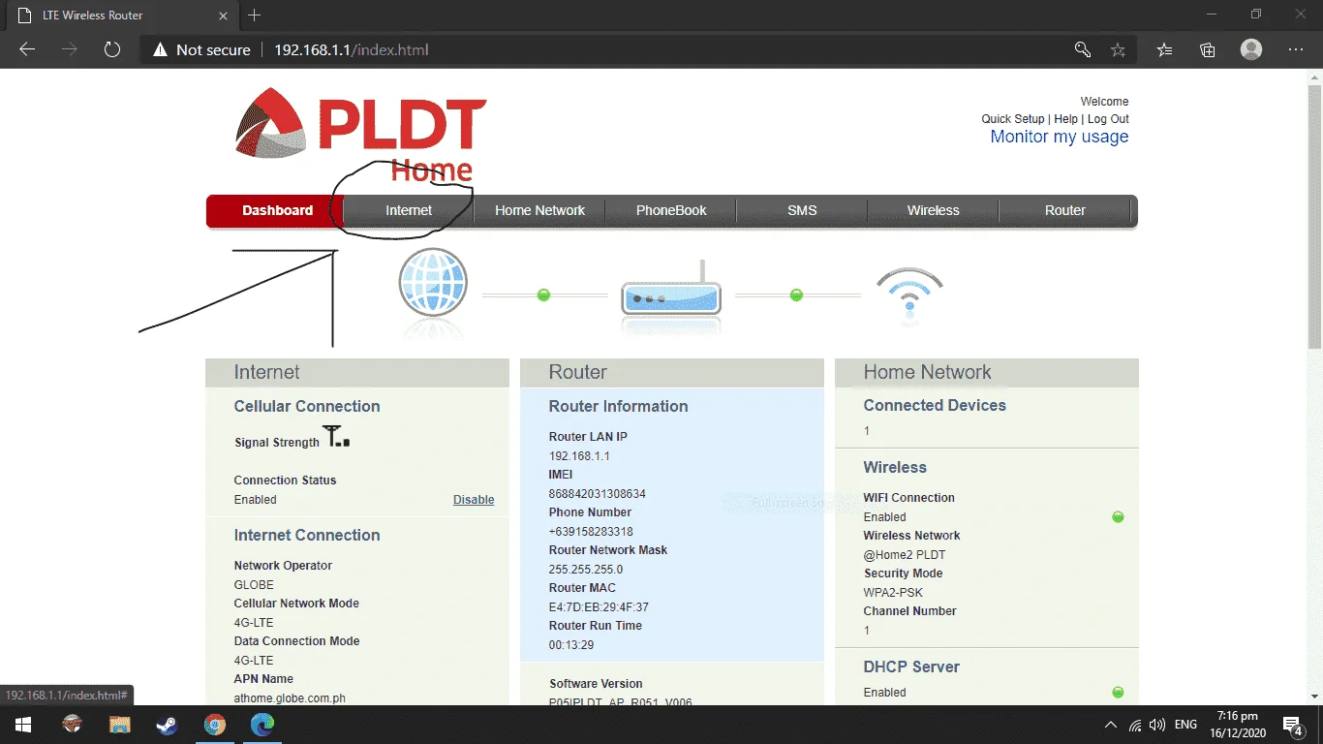
Task: Click the APN name athome.globe.com.ph
Action: [290, 698]
